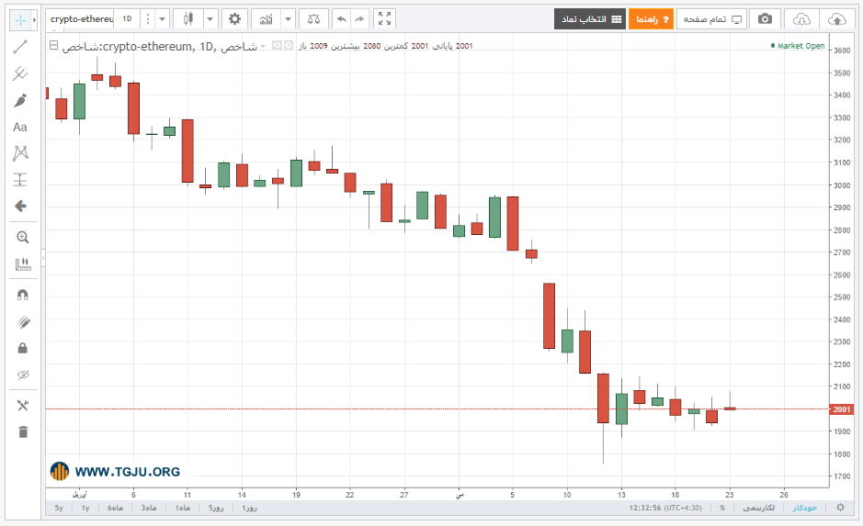This screenshot has height=526, width=863.
Task: Collapse the legend with minus box
Action: (x=53, y=46)
